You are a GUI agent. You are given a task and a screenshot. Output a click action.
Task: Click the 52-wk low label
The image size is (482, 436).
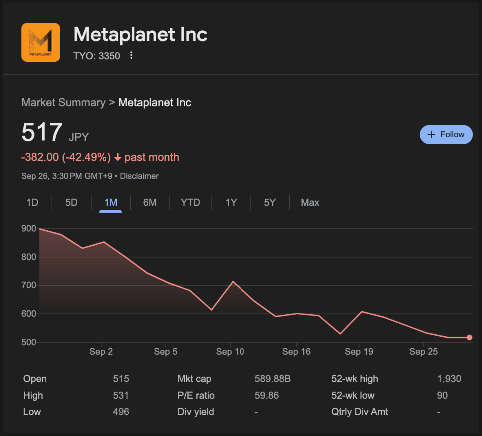pyautogui.click(x=353, y=395)
